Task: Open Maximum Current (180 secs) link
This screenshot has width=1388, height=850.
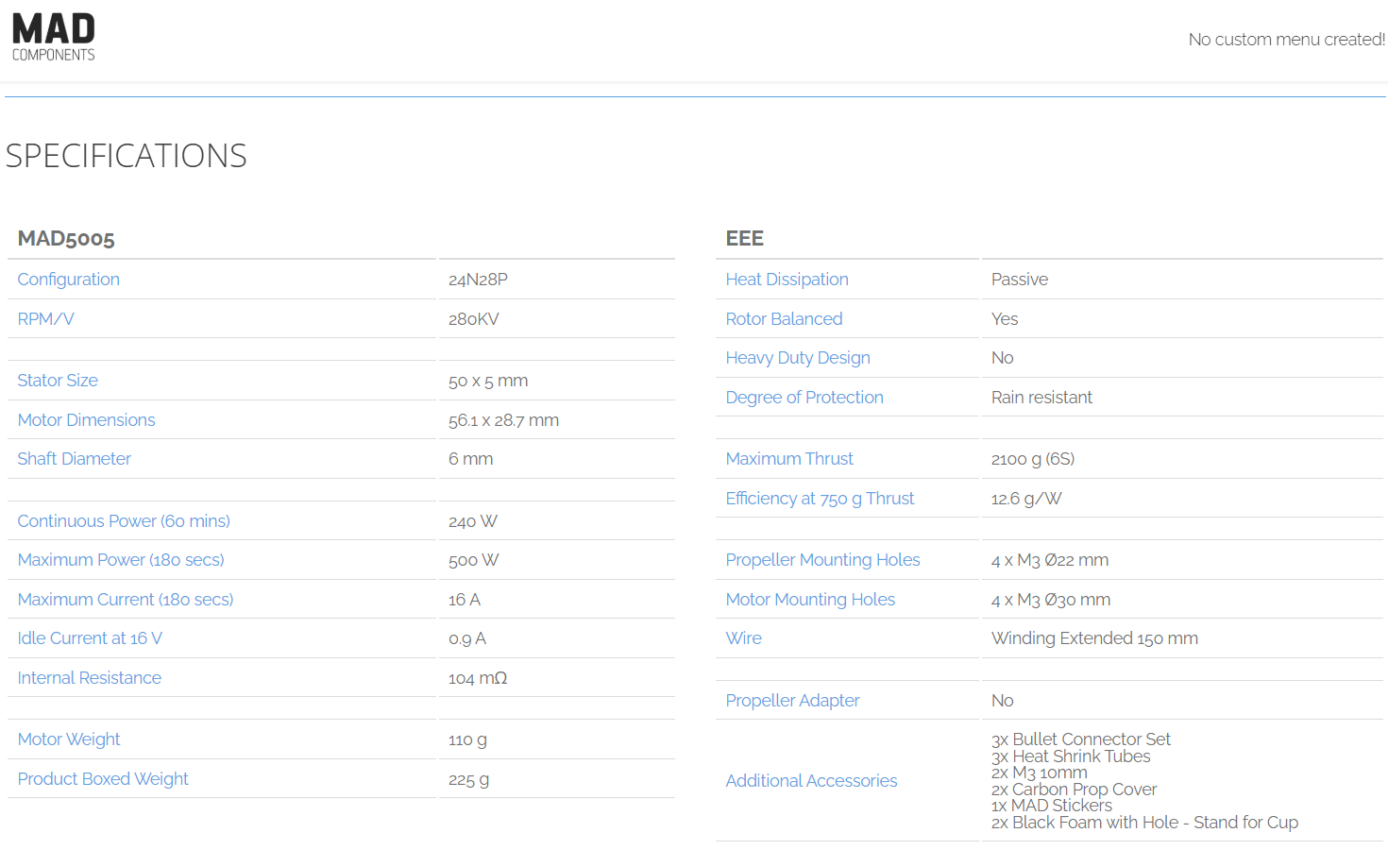Action: click(x=126, y=600)
